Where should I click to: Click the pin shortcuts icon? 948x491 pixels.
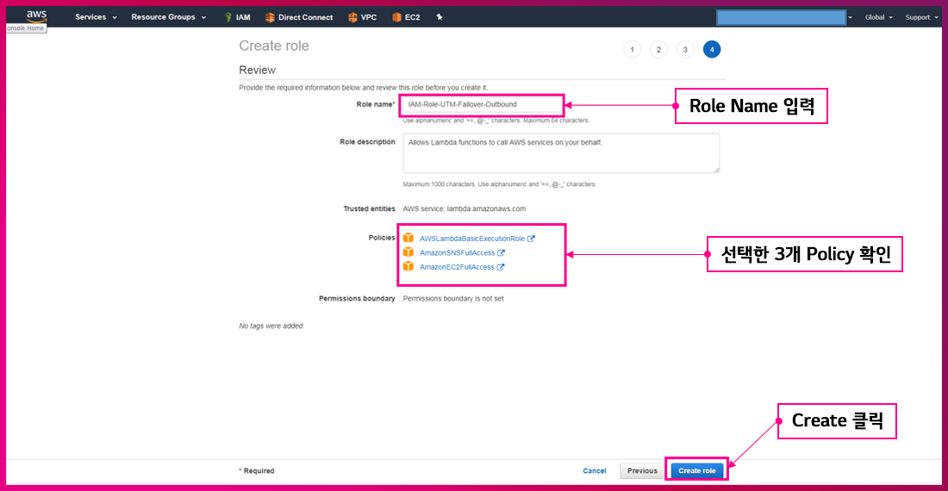coord(440,17)
